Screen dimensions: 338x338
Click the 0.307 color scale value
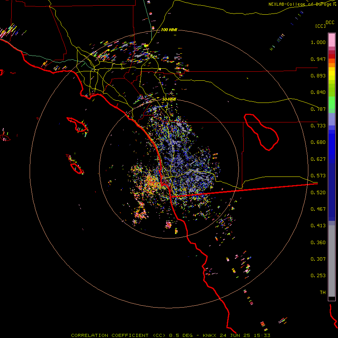(318, 259)
